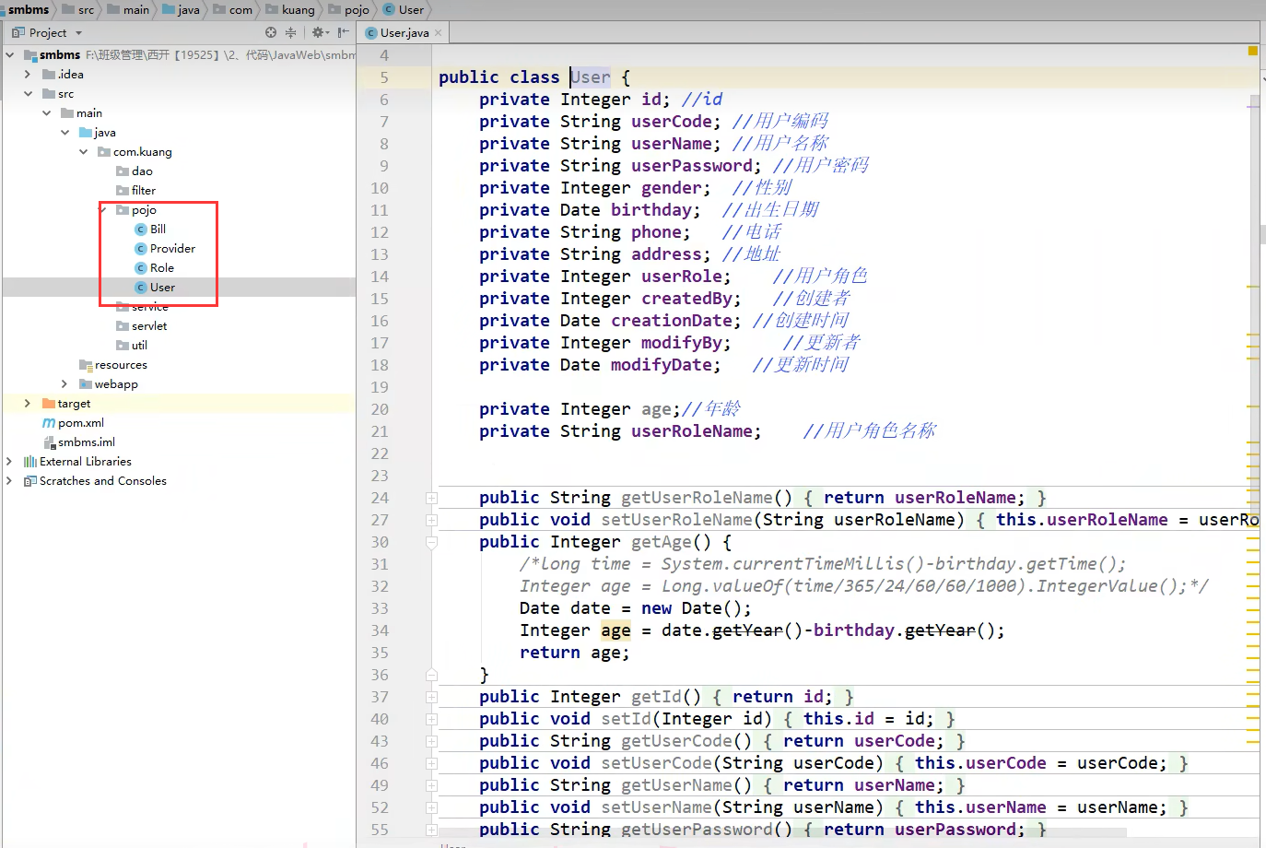Image resolution: width=1266 pixels, height=848 pixels.
Task: Click the Provider class icon
Action: [141, 248]
